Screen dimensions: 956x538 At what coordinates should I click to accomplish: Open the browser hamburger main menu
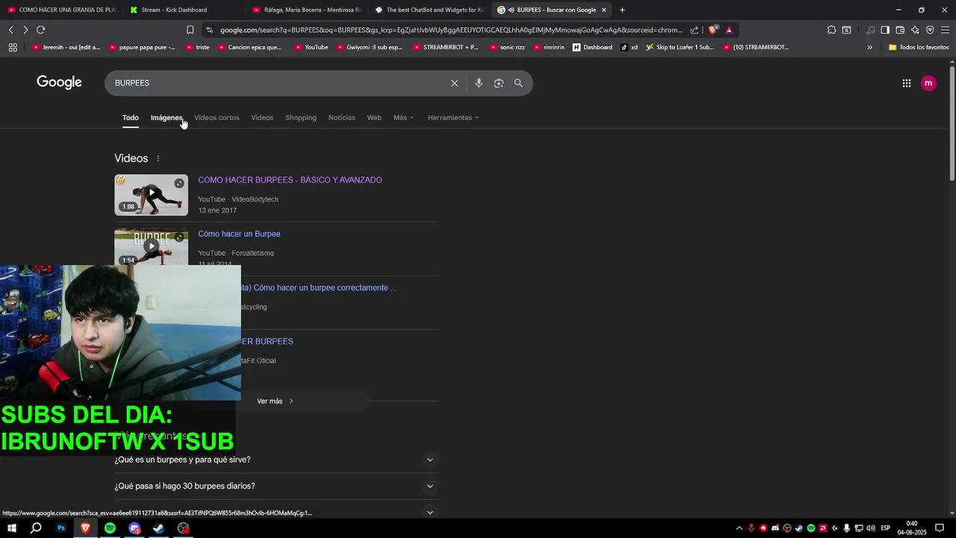[945, 30]
